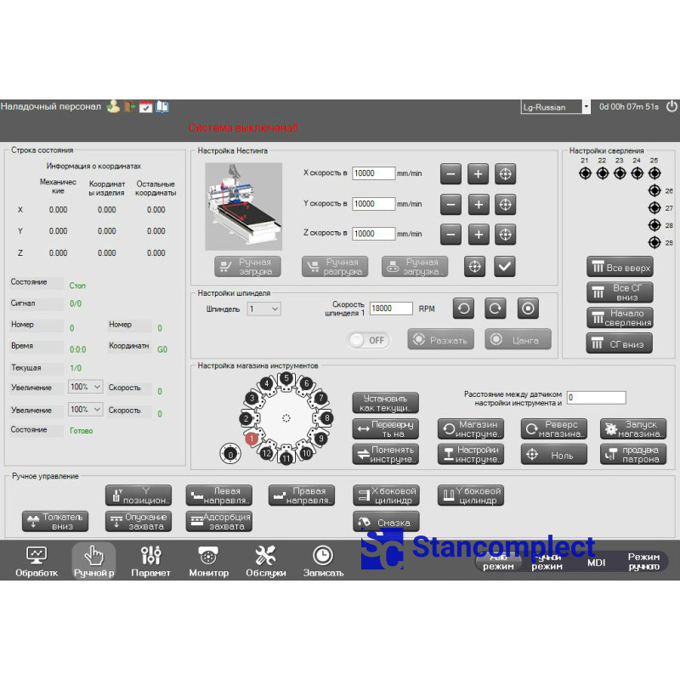Toggle drill number 21
The height and width of the screenshot is (680, 680).
click(x=585, y=173)
